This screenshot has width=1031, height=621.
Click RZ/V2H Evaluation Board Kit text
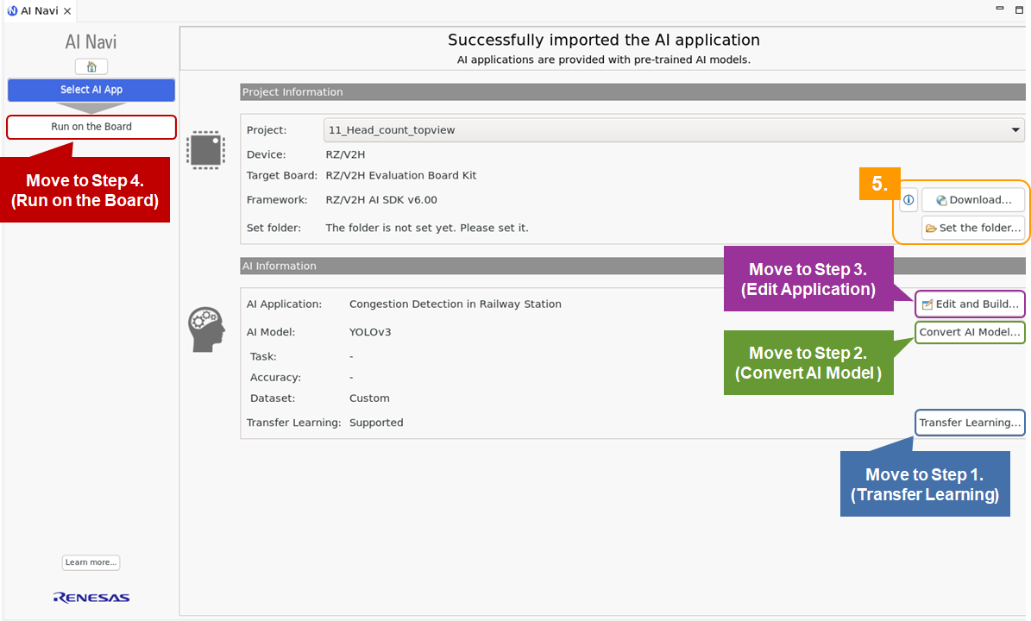pos(401,175)
